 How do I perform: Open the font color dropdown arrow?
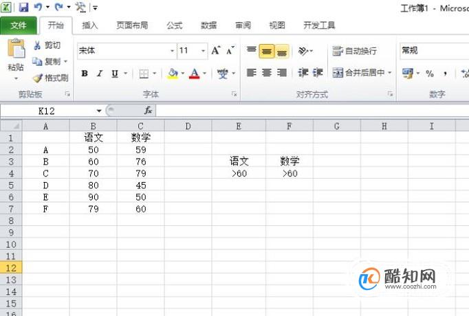pos(205,74)
